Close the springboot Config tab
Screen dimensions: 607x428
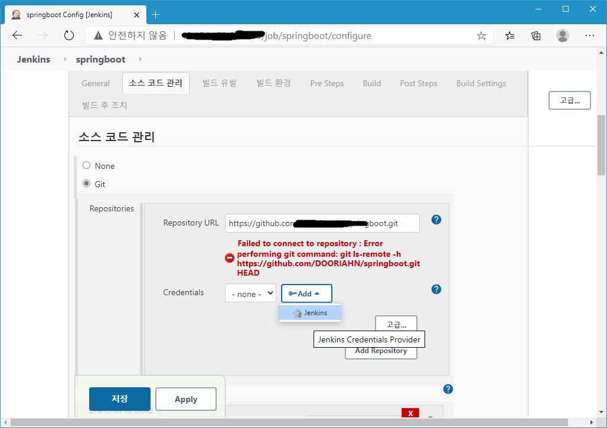click(136, 15)
